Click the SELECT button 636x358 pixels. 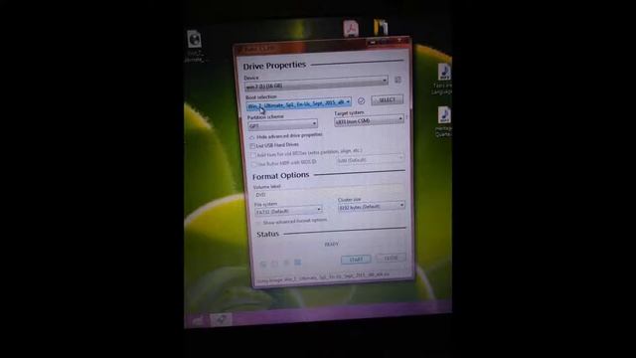click(x=387, y=99)
